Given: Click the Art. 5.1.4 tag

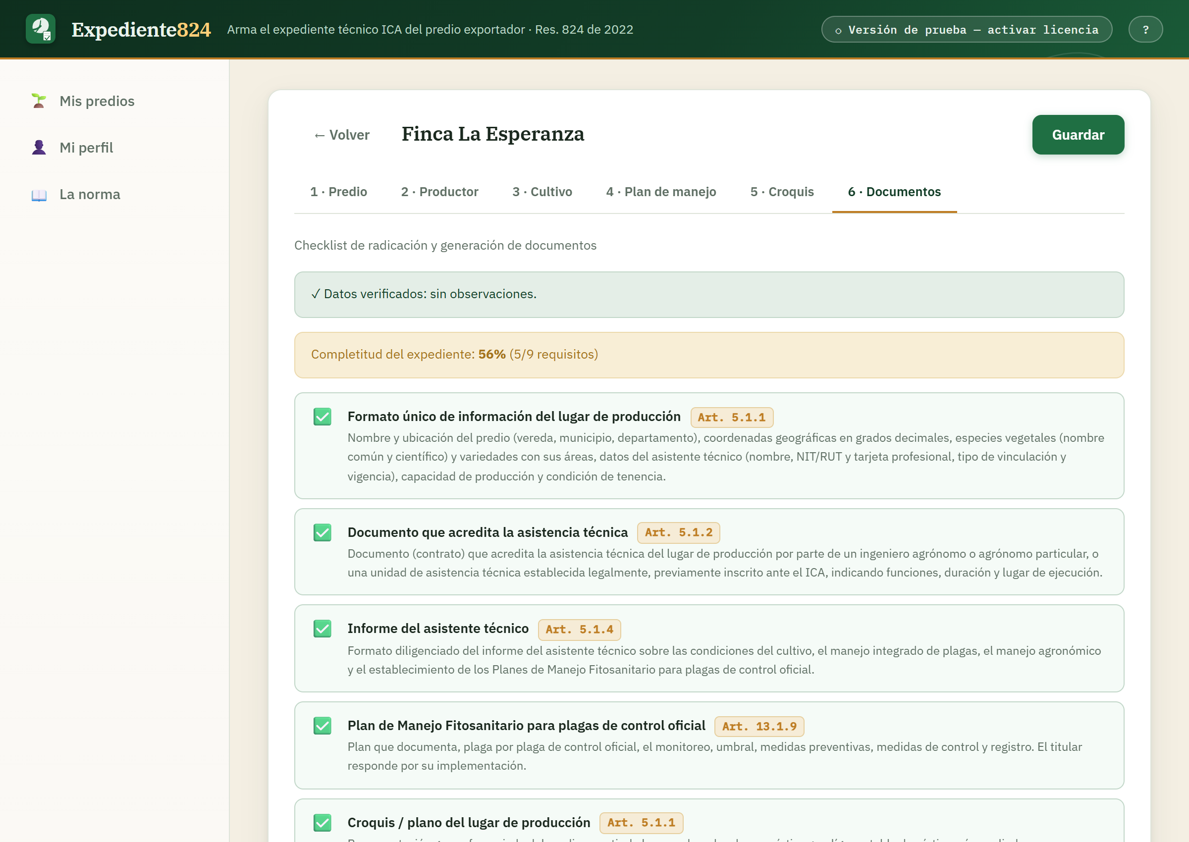Looking at the screenshot, I should point(579,630).
